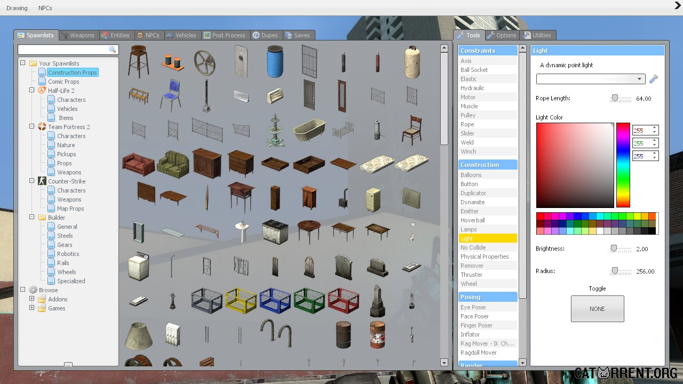This screenshot has height=384, width=683.
Task: Click the Team Fortress 2 logo icon
Action: (42, 127)
